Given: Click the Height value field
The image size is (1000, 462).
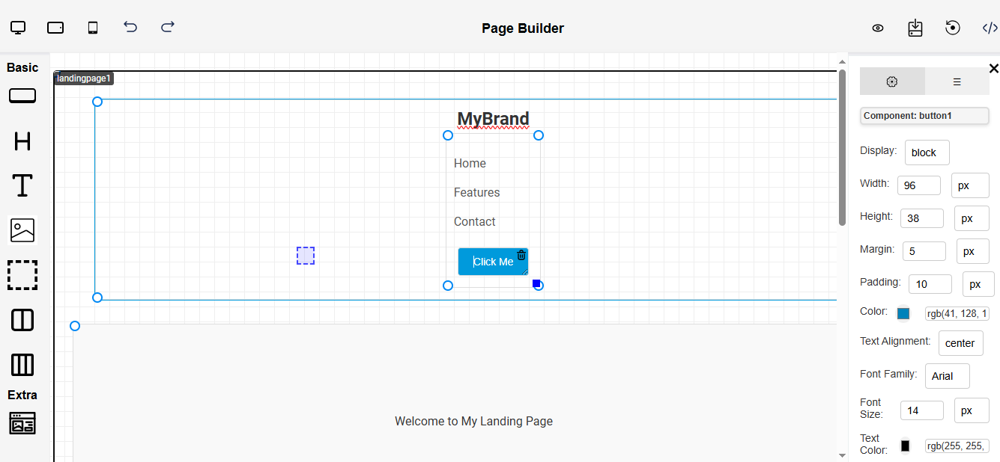Looking at the screenshot, I should (x=922, y=218).
